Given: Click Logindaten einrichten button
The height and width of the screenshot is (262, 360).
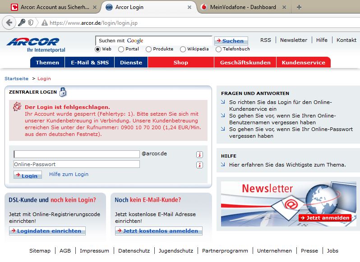Looking at the screenshot, I should (x=47, y=231).
